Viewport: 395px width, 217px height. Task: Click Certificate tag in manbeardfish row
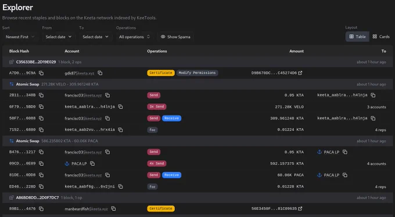[161, 208]
